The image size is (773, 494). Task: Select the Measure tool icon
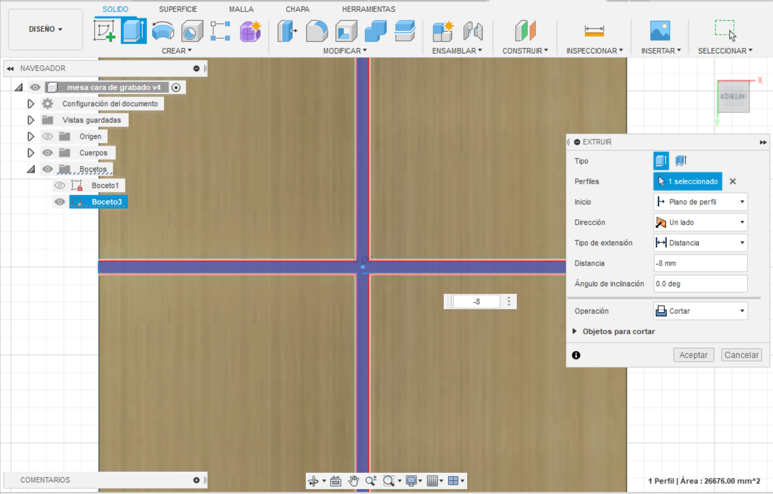coord(594,31)
